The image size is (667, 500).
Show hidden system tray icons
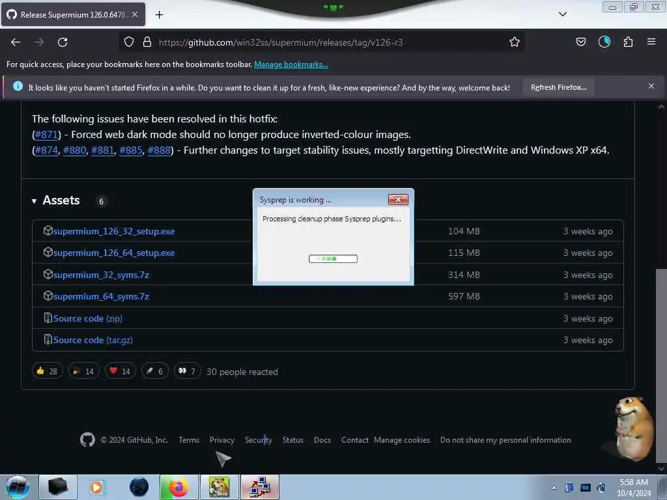click(554, 488)
